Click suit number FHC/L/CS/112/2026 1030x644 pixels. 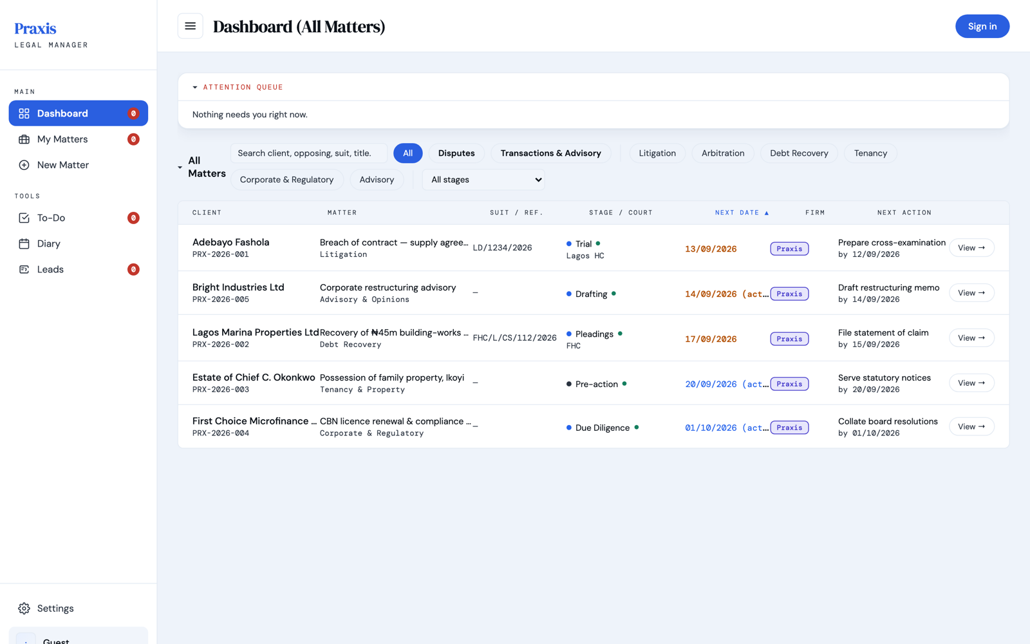pos(514,338)
